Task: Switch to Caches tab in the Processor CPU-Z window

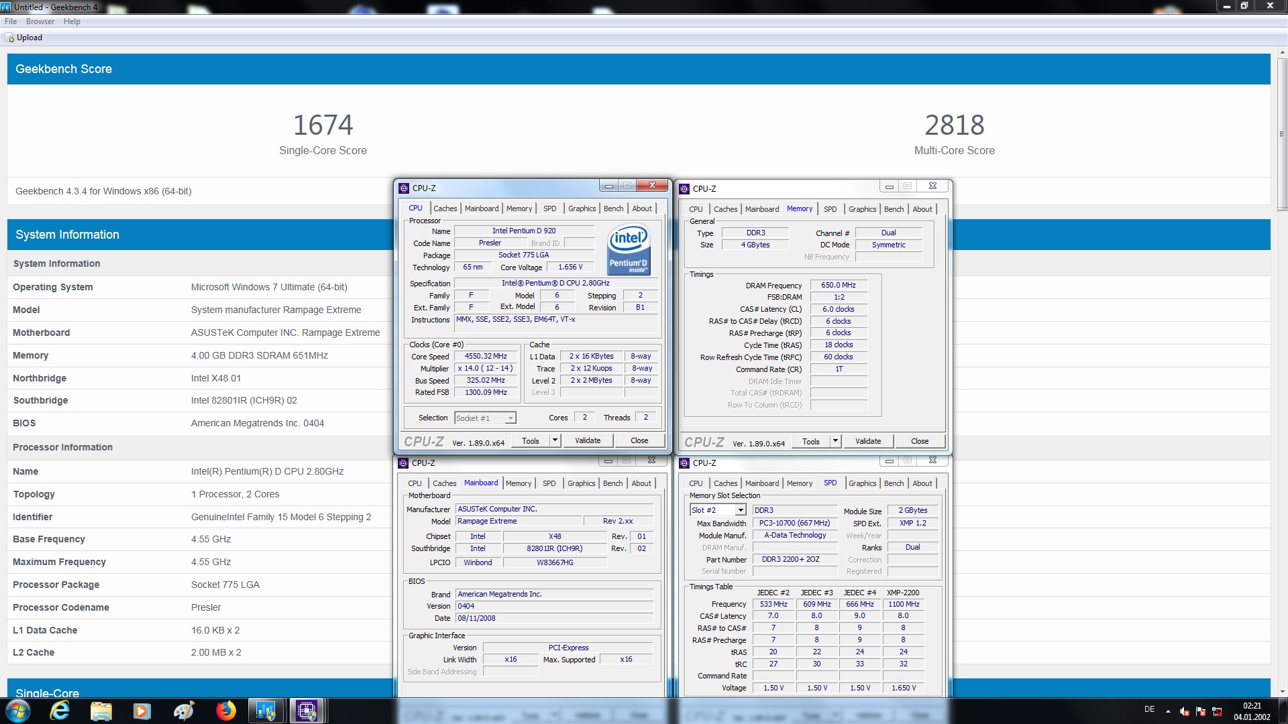Action: click(445, 208)
